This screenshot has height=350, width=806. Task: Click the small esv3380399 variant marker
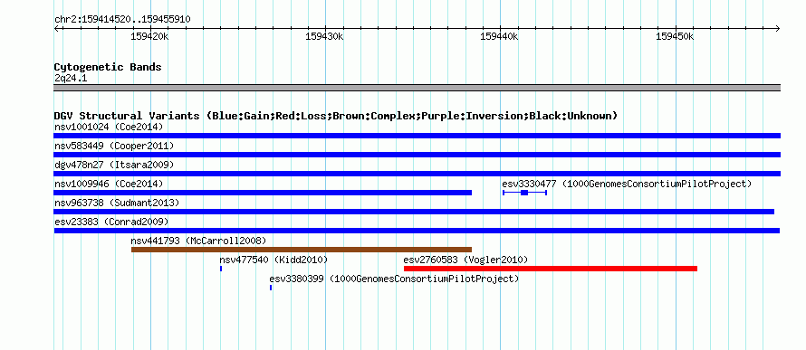click(x=271, y=288)
